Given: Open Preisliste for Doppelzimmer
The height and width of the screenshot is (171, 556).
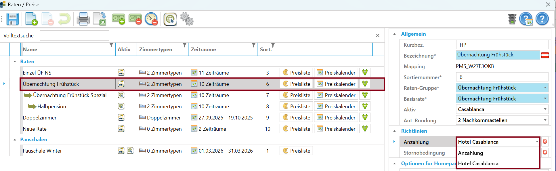Looking at the screenshot, I should [x=296, y=117].
